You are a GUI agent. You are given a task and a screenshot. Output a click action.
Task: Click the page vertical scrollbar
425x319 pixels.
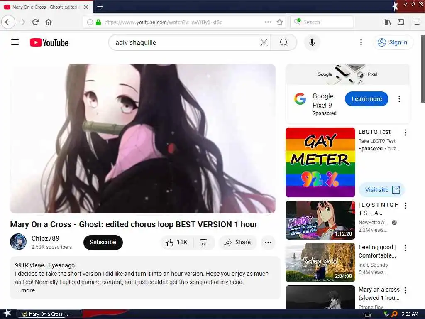423,69
